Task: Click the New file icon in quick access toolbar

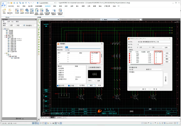Action: point(9,3)
